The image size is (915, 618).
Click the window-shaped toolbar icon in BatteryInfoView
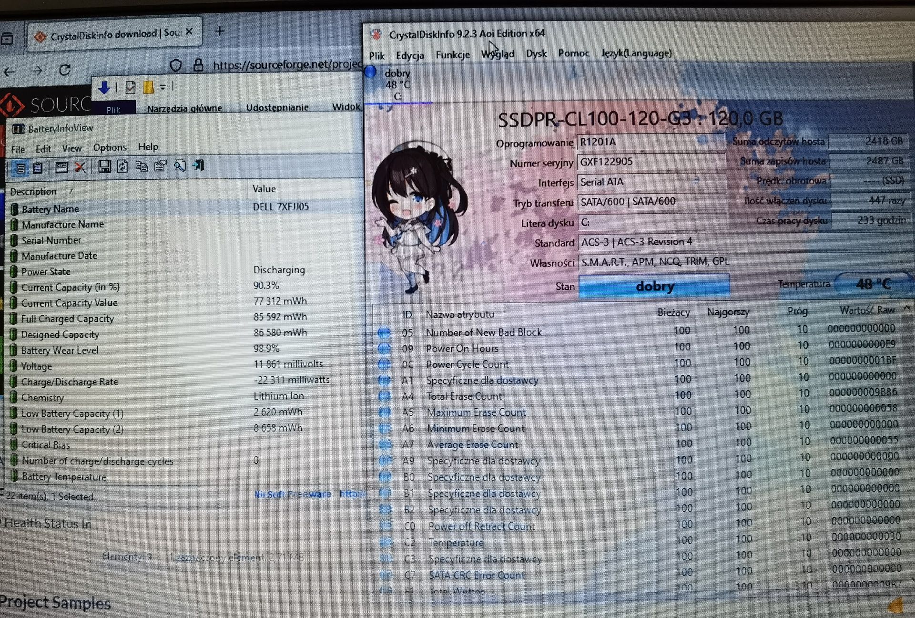point(61,167)
